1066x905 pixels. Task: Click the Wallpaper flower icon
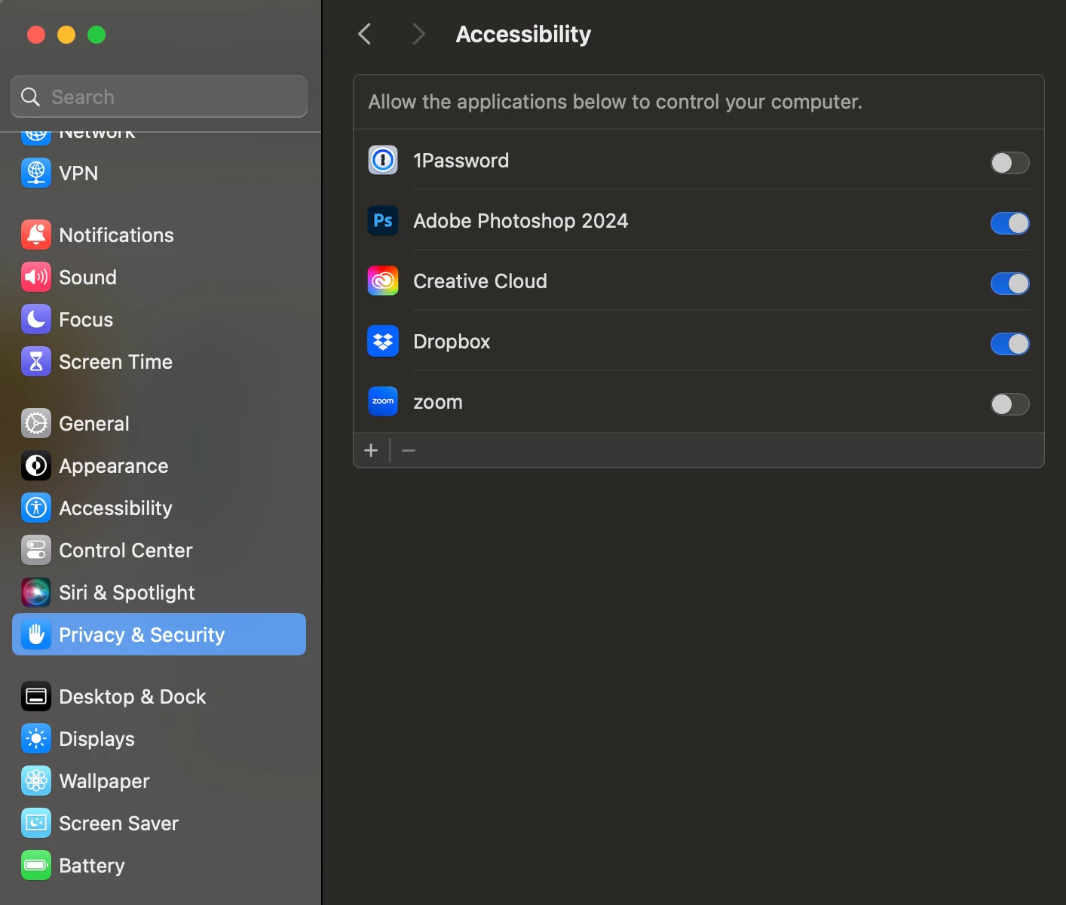[36, 781]
